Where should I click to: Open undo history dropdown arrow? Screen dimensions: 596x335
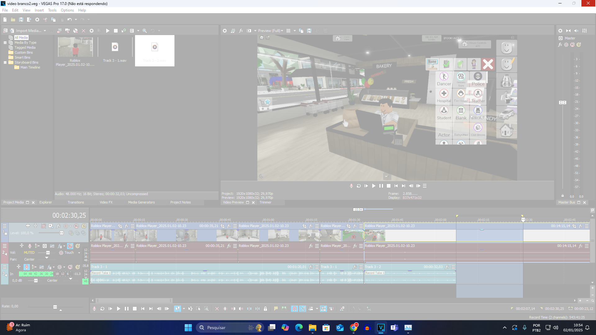[x=76, y=20]
